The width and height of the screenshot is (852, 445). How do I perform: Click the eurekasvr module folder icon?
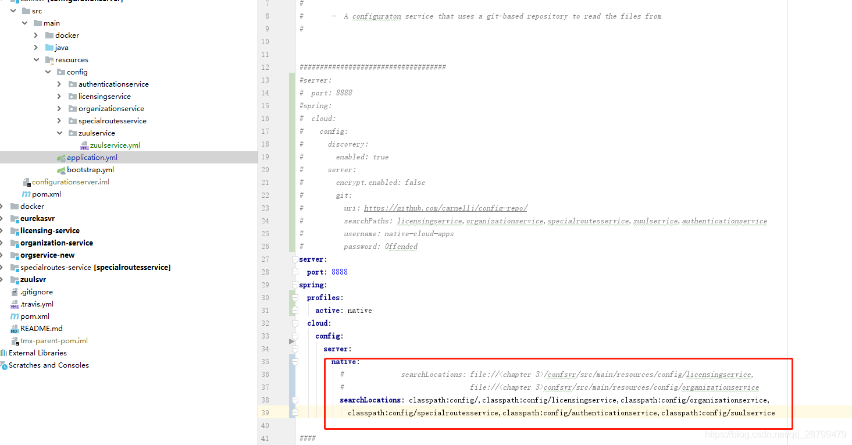point(15,219)
